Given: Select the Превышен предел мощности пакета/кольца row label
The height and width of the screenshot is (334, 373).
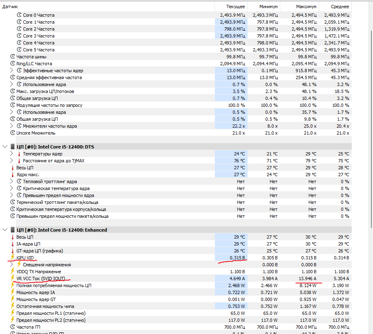Looking at the screenshot, I should click(63, 216).
